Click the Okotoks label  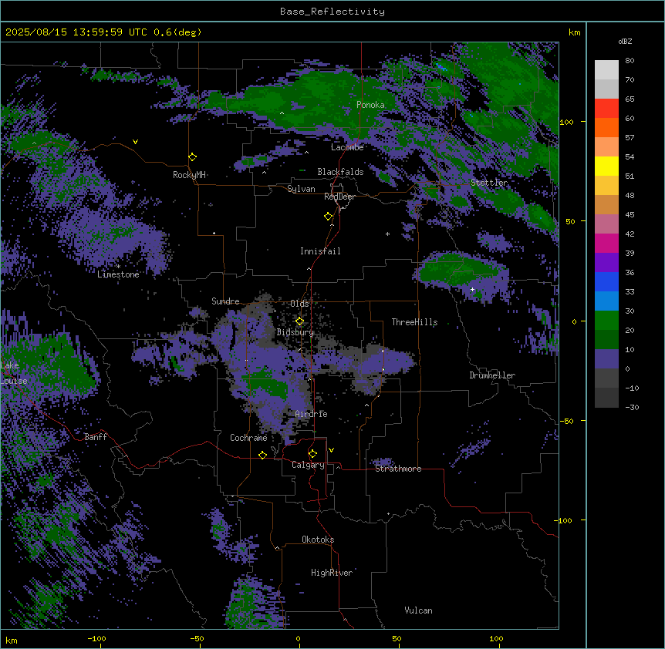click(x=318, y=540)
